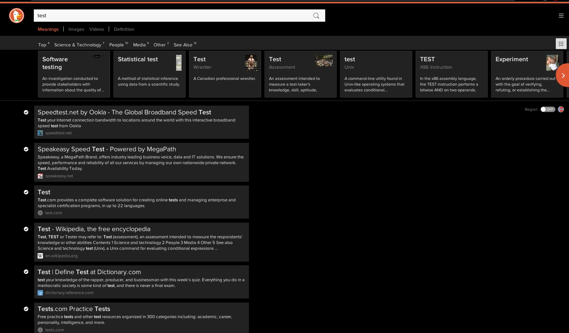Image resolution: width=569 pixels, height=333 pixels.
Task: Click test.com favicon
Action: (40, 213)
